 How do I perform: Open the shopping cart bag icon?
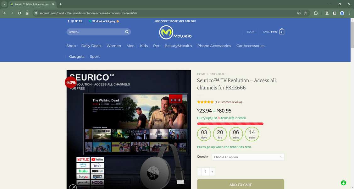[x=282, y=32]
